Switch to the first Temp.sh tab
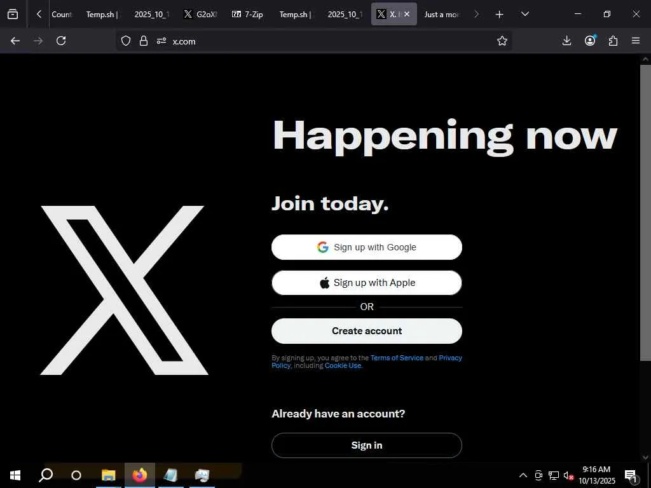The width and height of the screenshot is (651, 488). tap(102, 15)
